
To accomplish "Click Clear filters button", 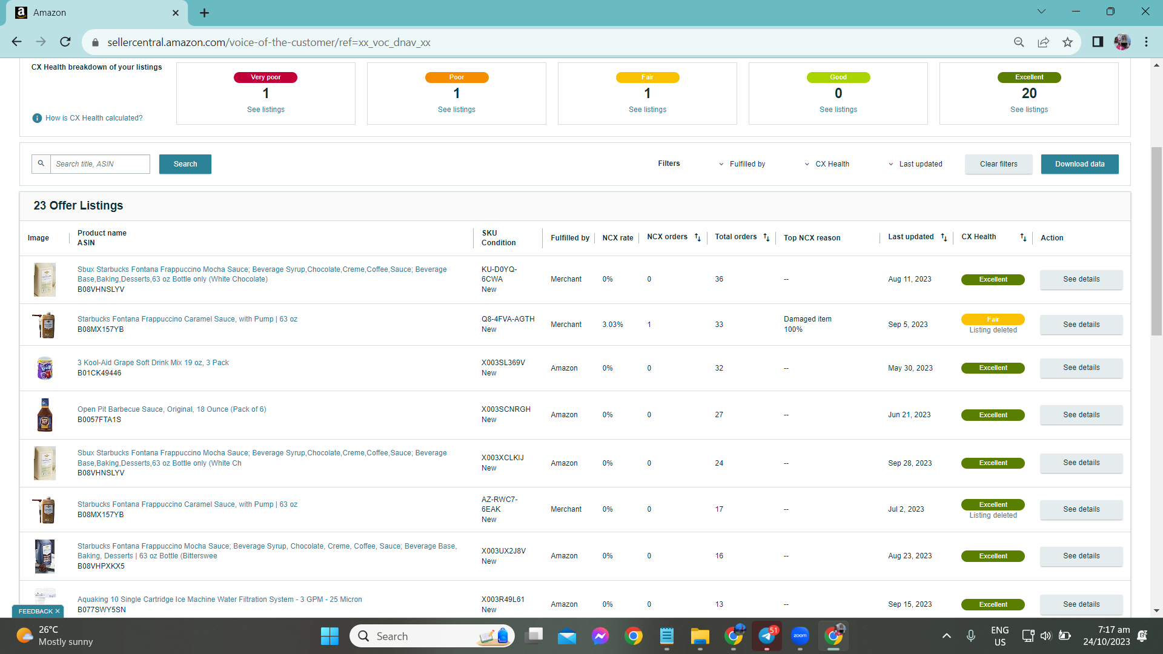I will (x=999, y=164).
